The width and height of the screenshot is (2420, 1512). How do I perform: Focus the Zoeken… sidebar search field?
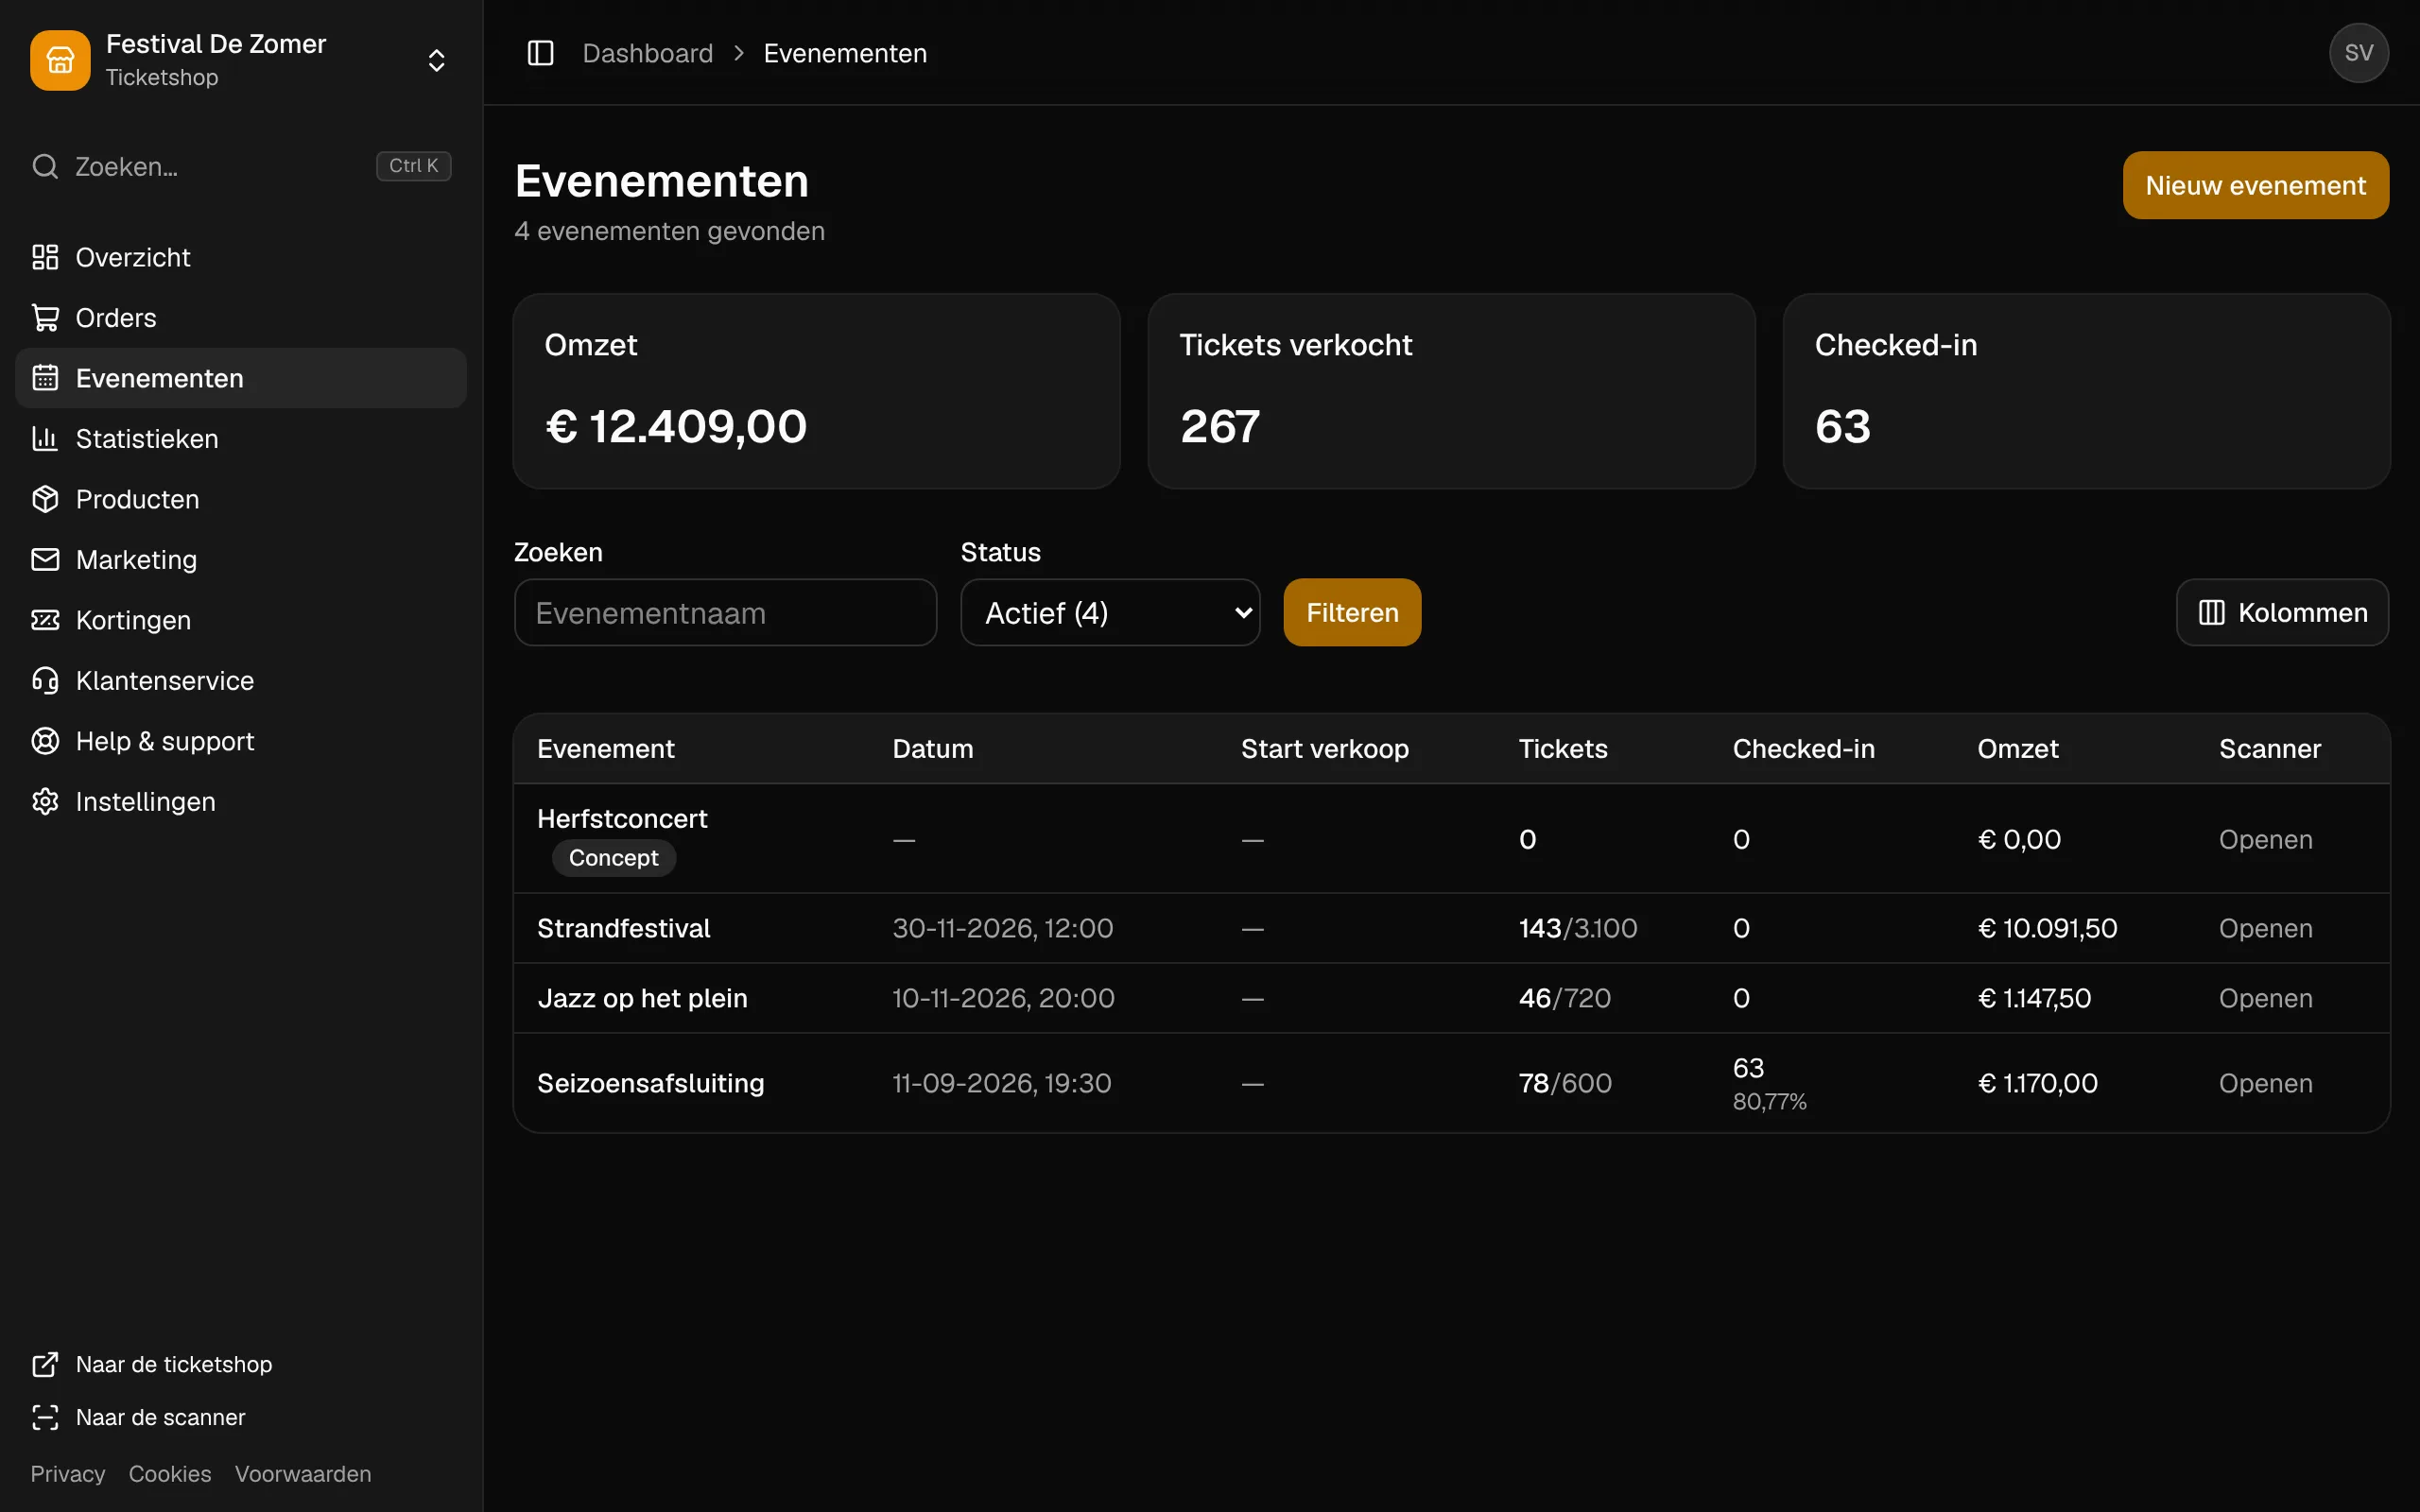point(241,166)
